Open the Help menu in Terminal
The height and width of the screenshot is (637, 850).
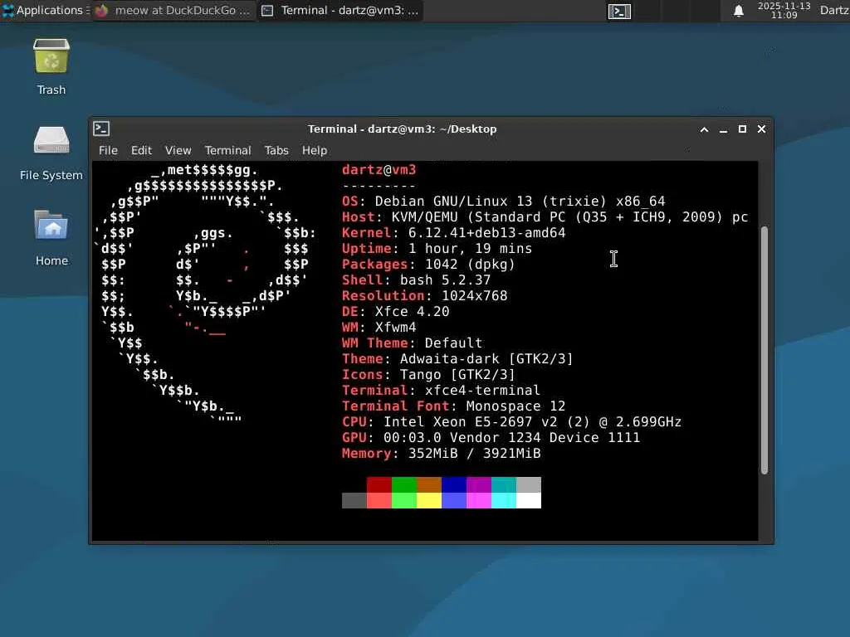(315, 150)
